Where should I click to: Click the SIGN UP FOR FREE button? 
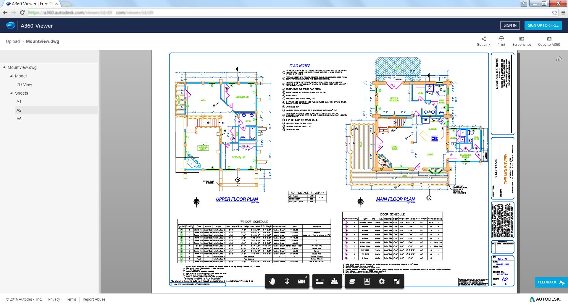[x=543, y=25]
